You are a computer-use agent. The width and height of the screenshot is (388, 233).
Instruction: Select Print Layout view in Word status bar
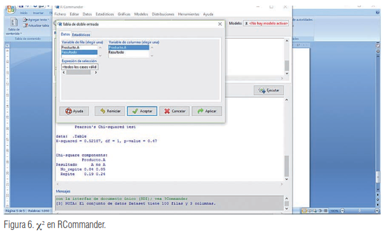(305, 211)
